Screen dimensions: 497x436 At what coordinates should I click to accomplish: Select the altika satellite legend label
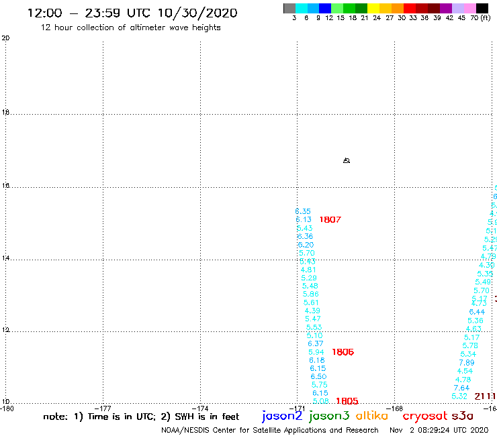click(372, 415)
